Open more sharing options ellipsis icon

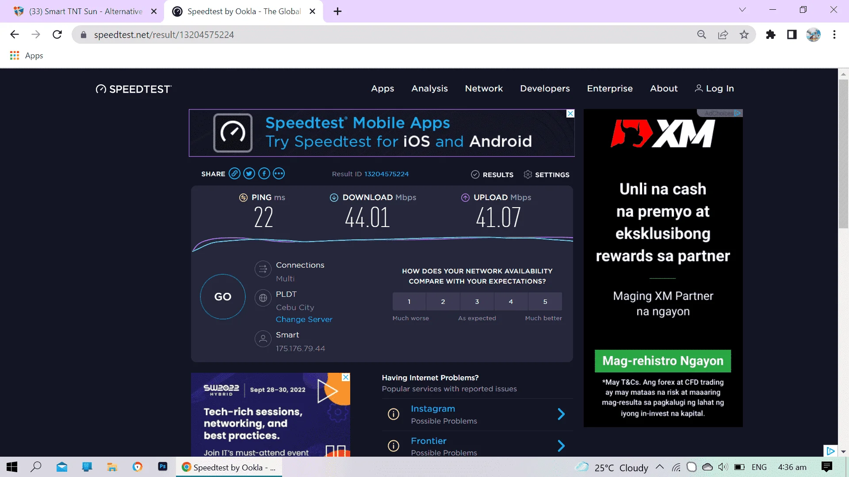tap(279, 174)
